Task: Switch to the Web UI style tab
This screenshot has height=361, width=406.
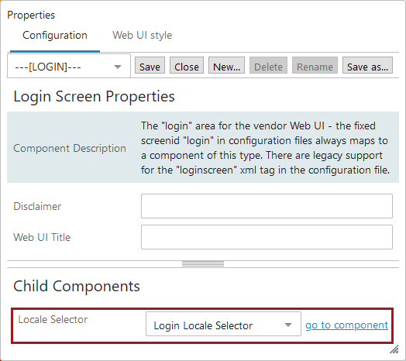Action: tap(142, 35)
